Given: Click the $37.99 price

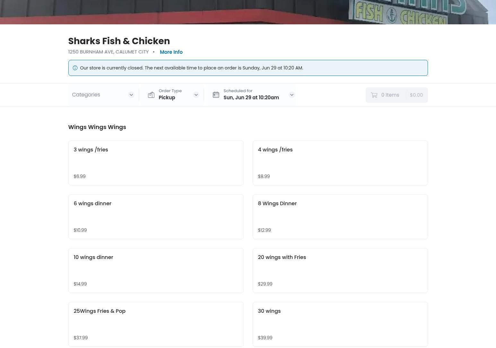Looking at the screenshot, I should [x=81, y=338].
